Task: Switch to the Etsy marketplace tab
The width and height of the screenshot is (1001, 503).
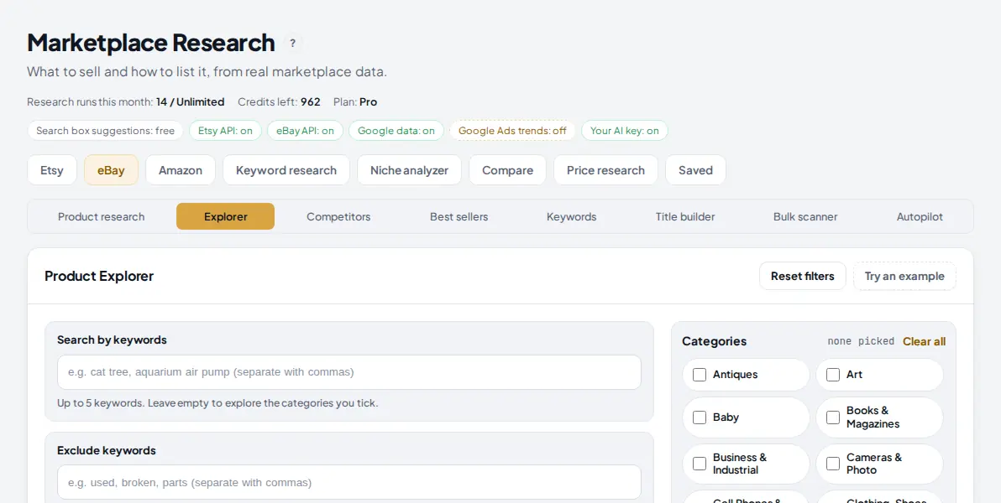Action: point(52,170)
